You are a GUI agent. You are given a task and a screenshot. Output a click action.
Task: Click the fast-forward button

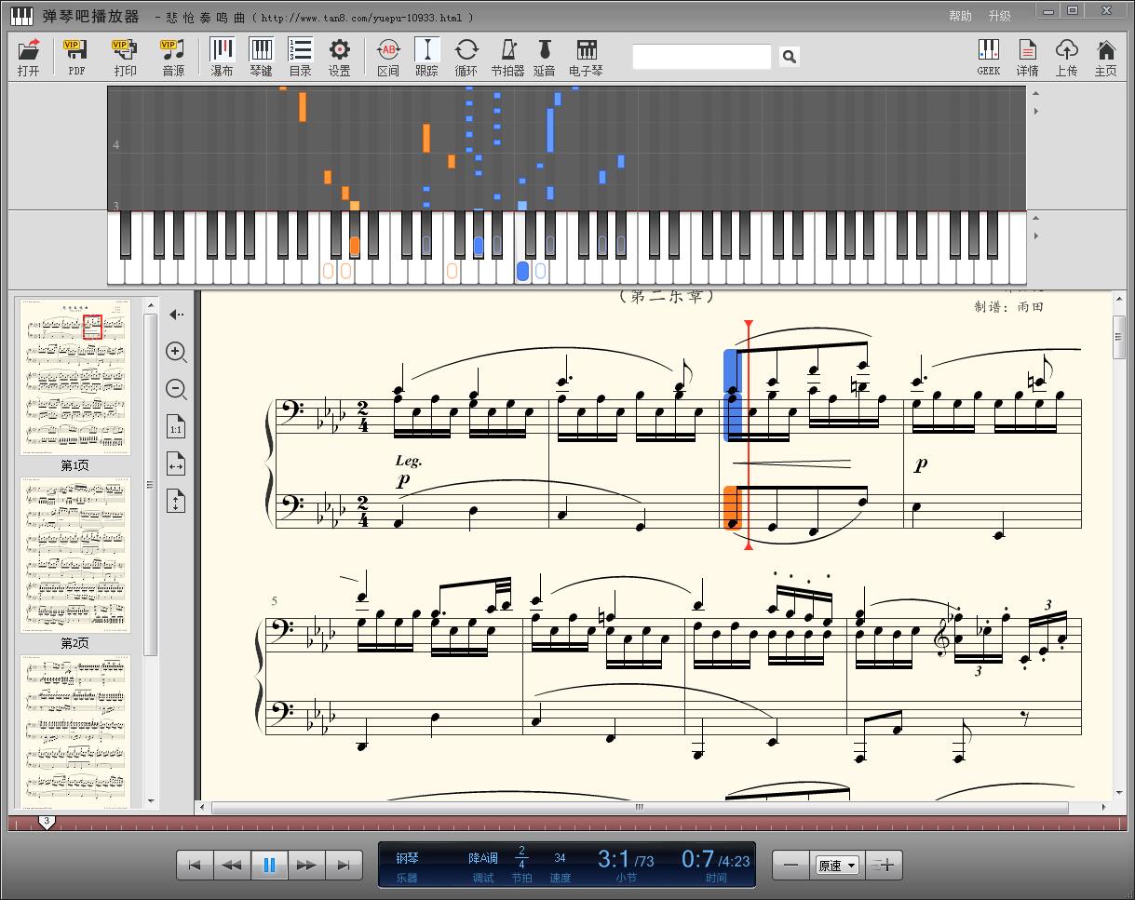coord(306,865)
